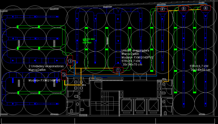Screen dimensions: 218x124
Task: Select evaporator unit number 1
Action: coord(118,70)
